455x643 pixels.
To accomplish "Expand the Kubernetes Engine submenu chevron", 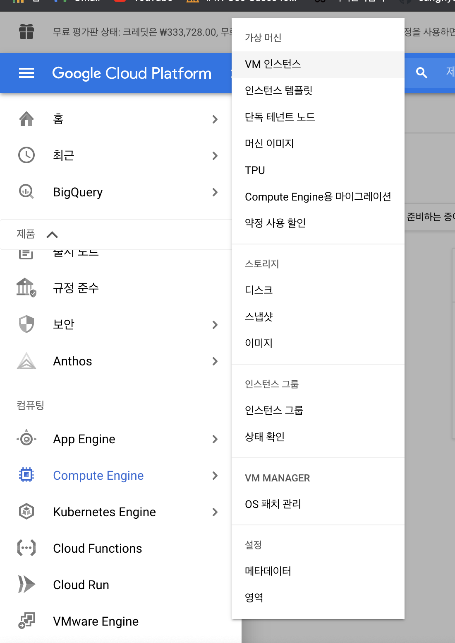I will pyautogui.click(x=215, y=512).
